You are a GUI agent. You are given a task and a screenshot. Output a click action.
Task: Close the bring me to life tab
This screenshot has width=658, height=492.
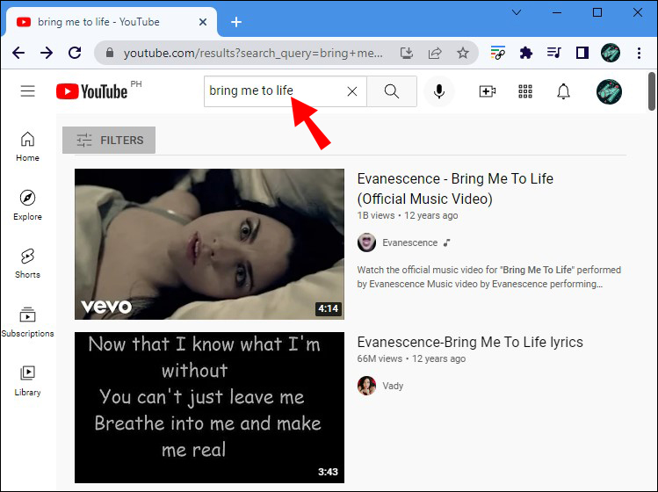click(203, 22)
